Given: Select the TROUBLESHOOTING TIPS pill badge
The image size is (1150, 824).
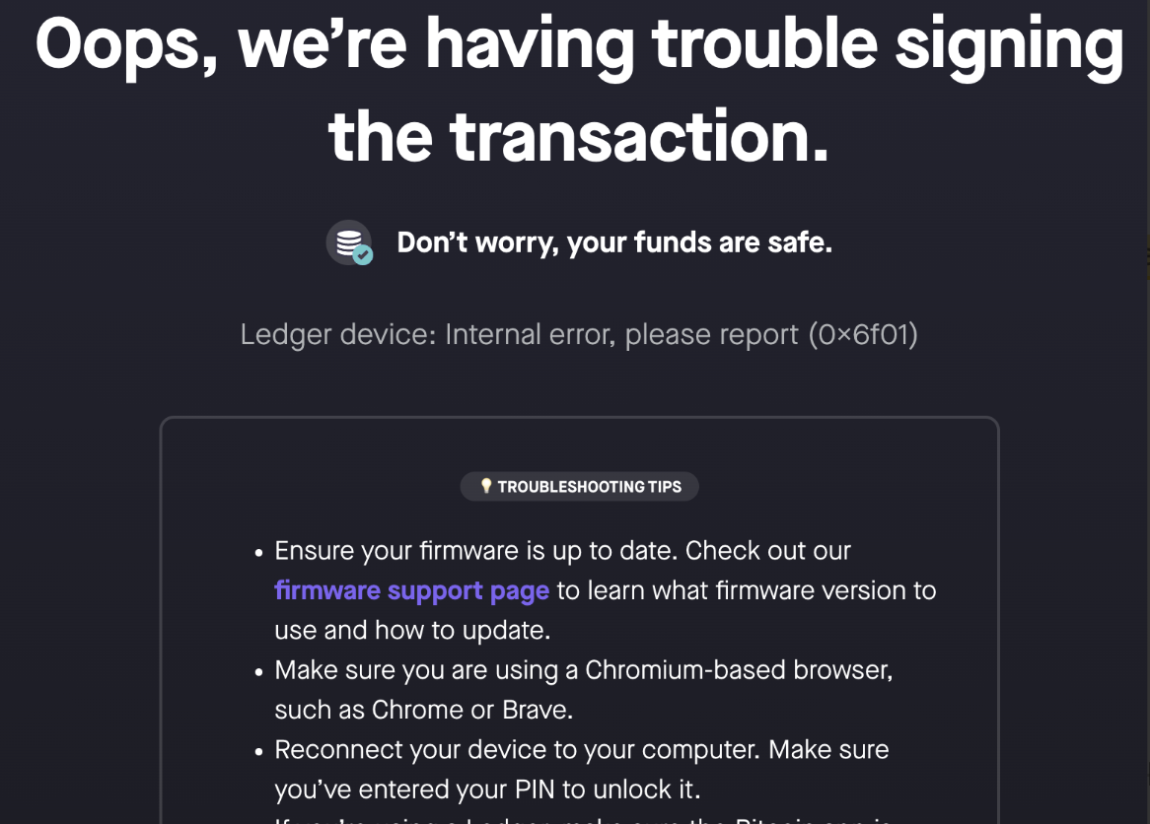Looking at the screenshot, I should click(580, 486).
